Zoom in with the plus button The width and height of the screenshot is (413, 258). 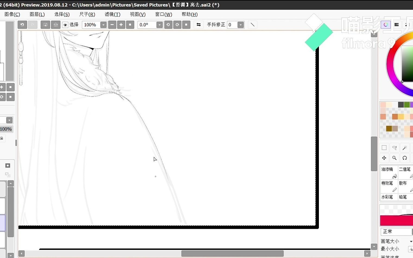coord(121,25)
